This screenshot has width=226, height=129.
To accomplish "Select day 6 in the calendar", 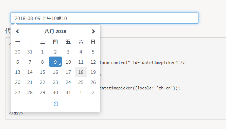I will [x=18, y=62].
